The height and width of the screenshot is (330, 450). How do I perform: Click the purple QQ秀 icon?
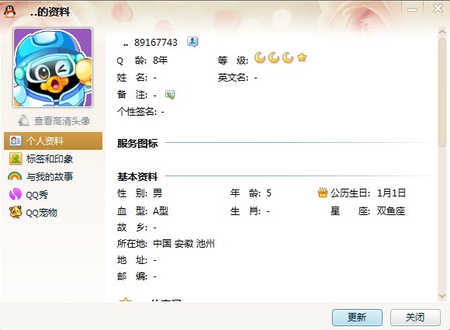(16, 194)
